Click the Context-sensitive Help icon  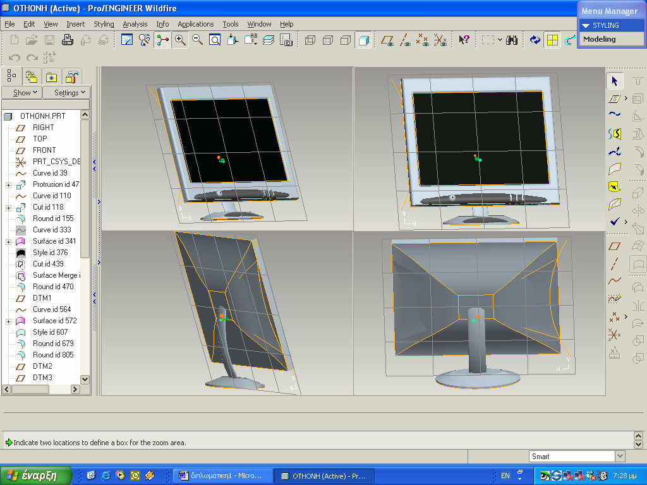[x=464, y=40]
